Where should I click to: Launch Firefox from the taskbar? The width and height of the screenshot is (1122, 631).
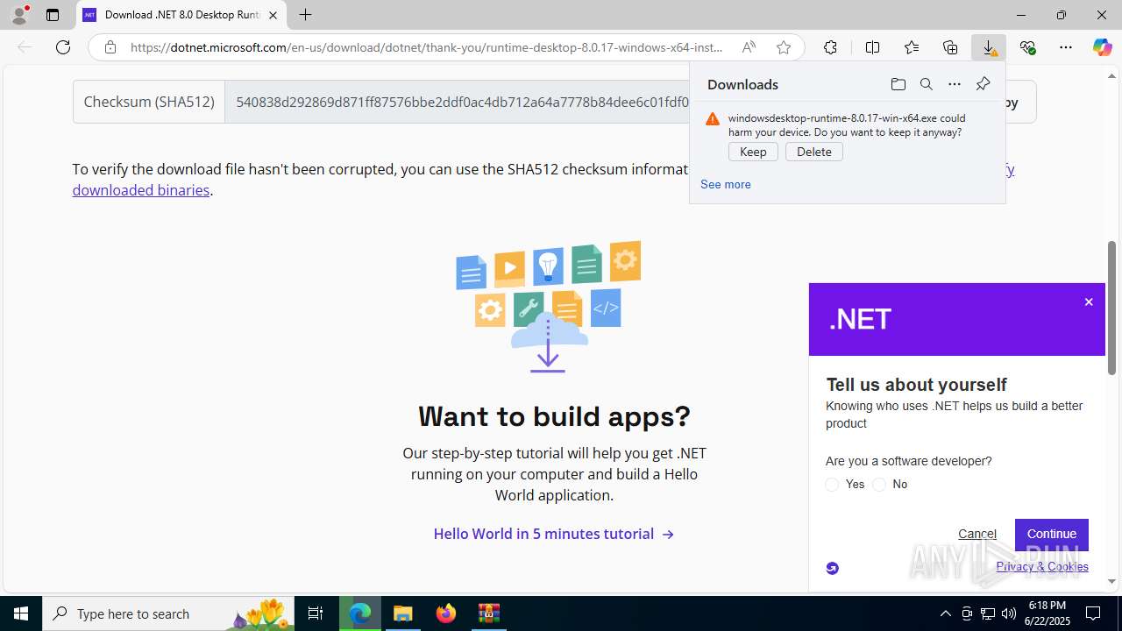pyautogui.click(x=446, y=613)
